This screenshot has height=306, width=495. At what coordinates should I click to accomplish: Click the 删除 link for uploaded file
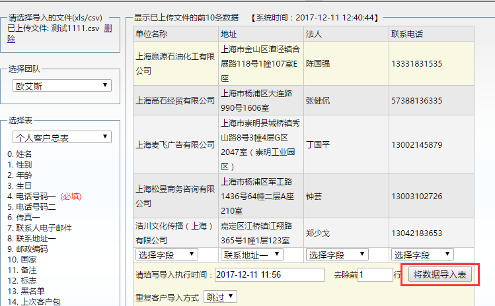pyautogui.click(x=107, y=28)
